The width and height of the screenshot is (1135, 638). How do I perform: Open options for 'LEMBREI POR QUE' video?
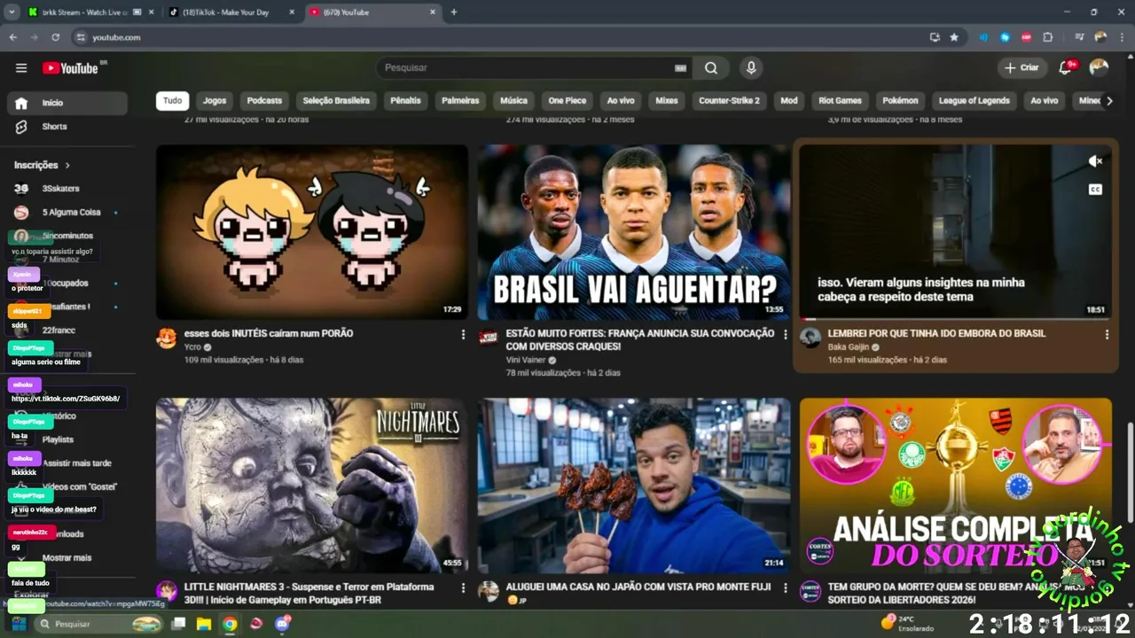1107,335
